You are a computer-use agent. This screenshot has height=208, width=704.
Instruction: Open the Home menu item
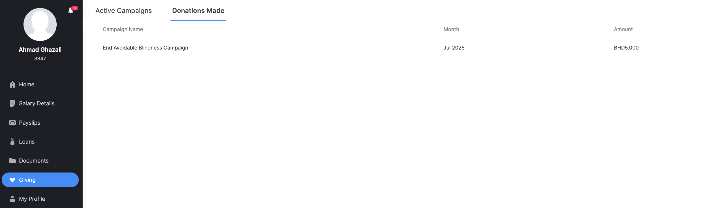point(27,84)
